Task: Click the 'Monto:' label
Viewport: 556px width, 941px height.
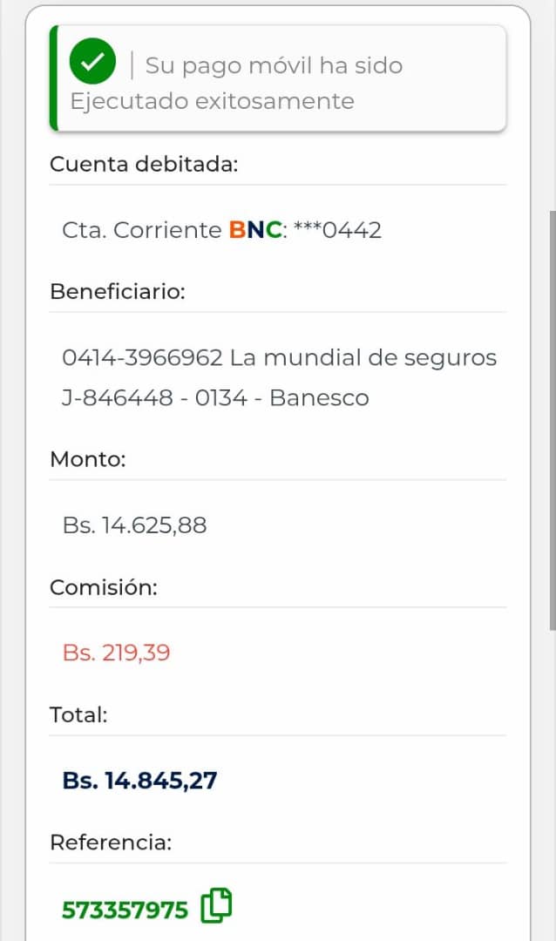Action: click(88, 459)
